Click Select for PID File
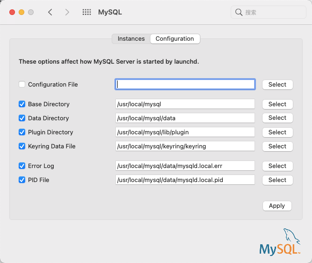The image size is (312, 263). coord(277,180)
